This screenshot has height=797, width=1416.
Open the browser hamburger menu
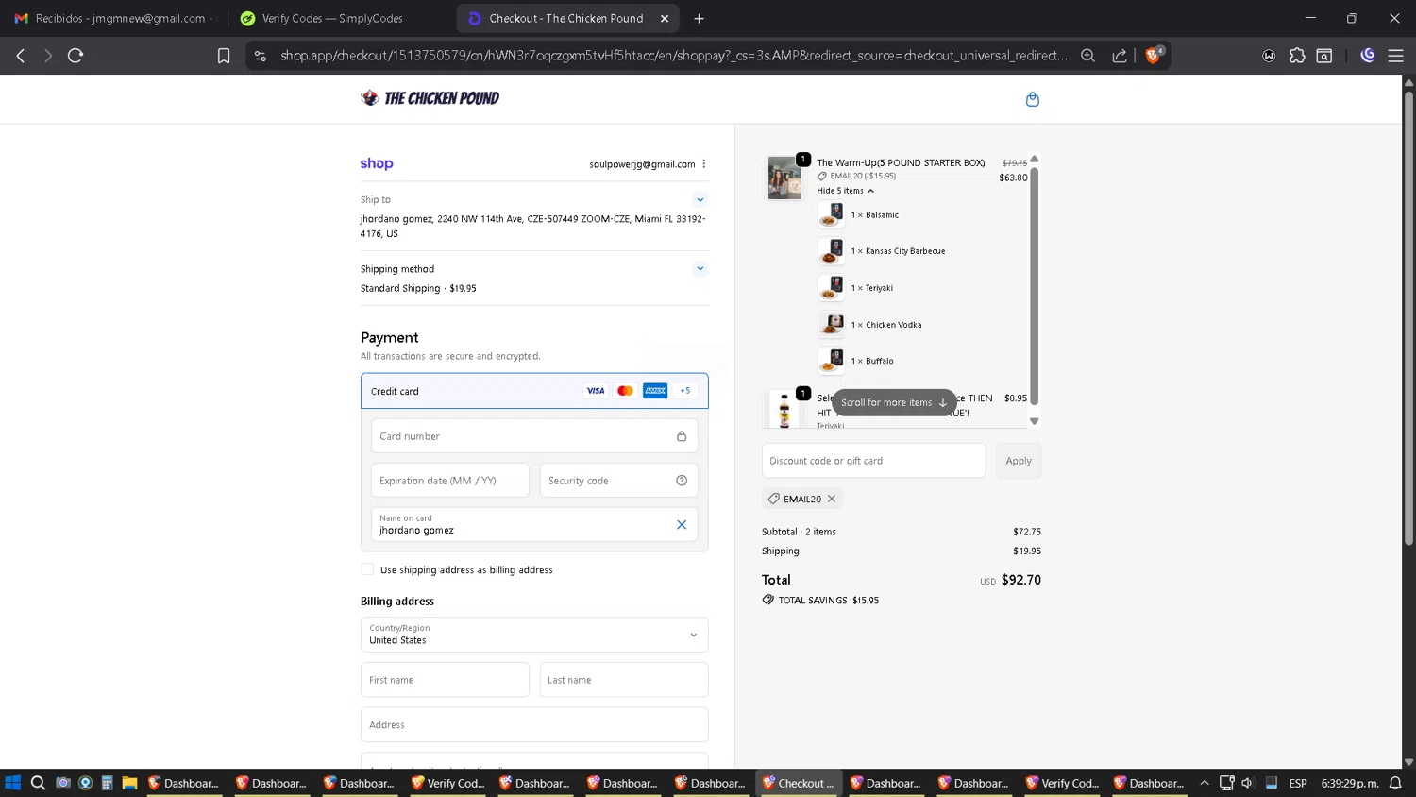(x=1395, y=56)
